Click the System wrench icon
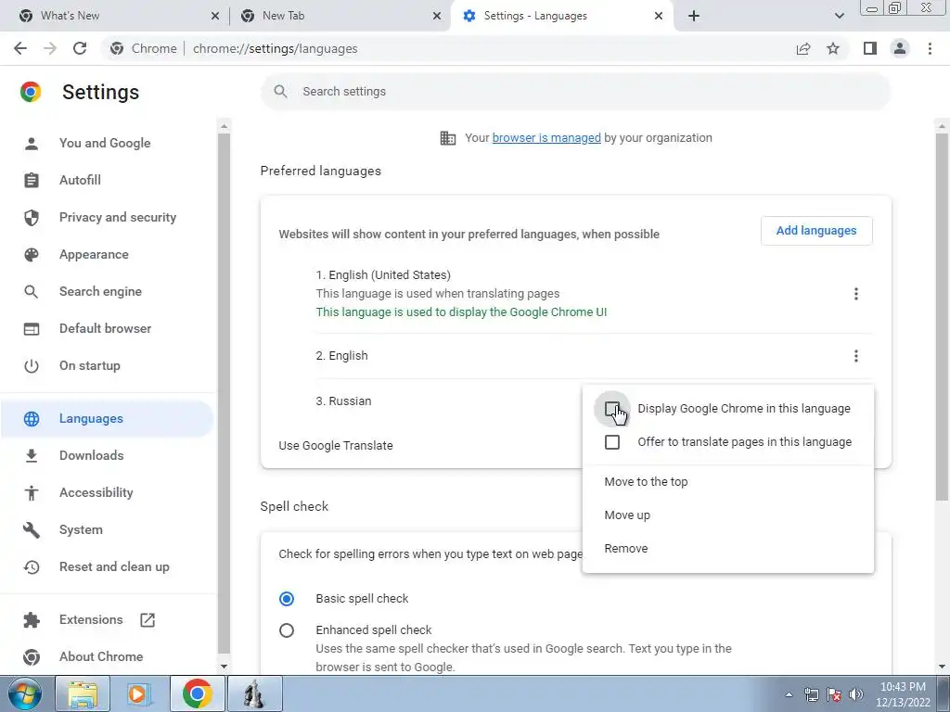Viewport: 950px width, 712px height. (31, 529)
